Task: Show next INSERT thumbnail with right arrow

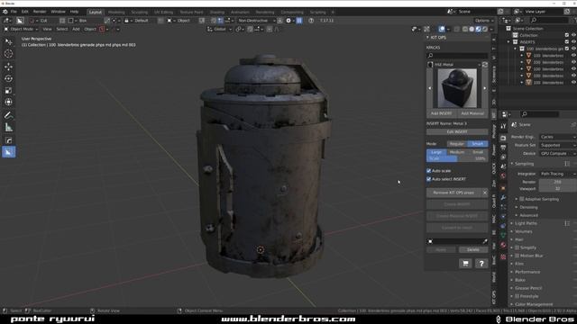Action: [x=485, y=88]
